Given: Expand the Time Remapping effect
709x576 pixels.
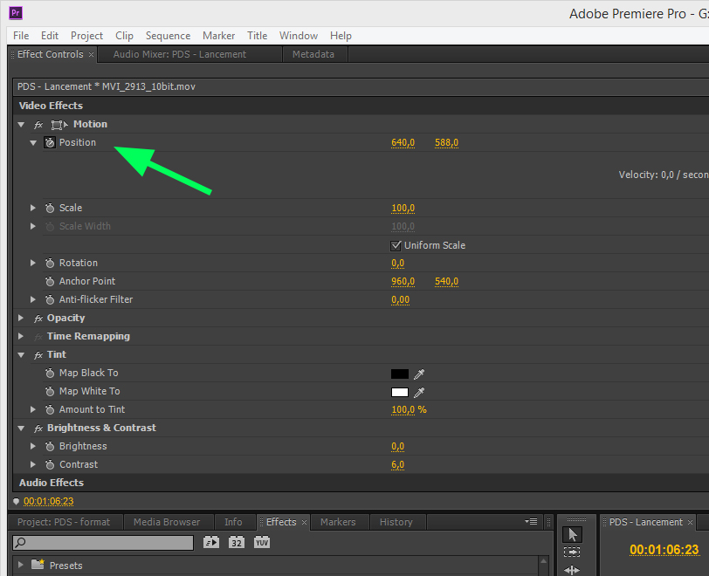Looking at the screenshot, I should point(21,336).
